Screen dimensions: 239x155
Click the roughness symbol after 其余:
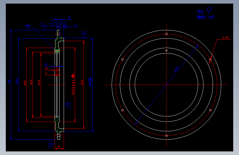tap(210, 9)
